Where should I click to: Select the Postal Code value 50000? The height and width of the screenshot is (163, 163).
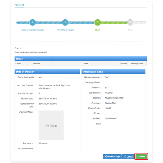pyautogui.click(x=108, y=108)
